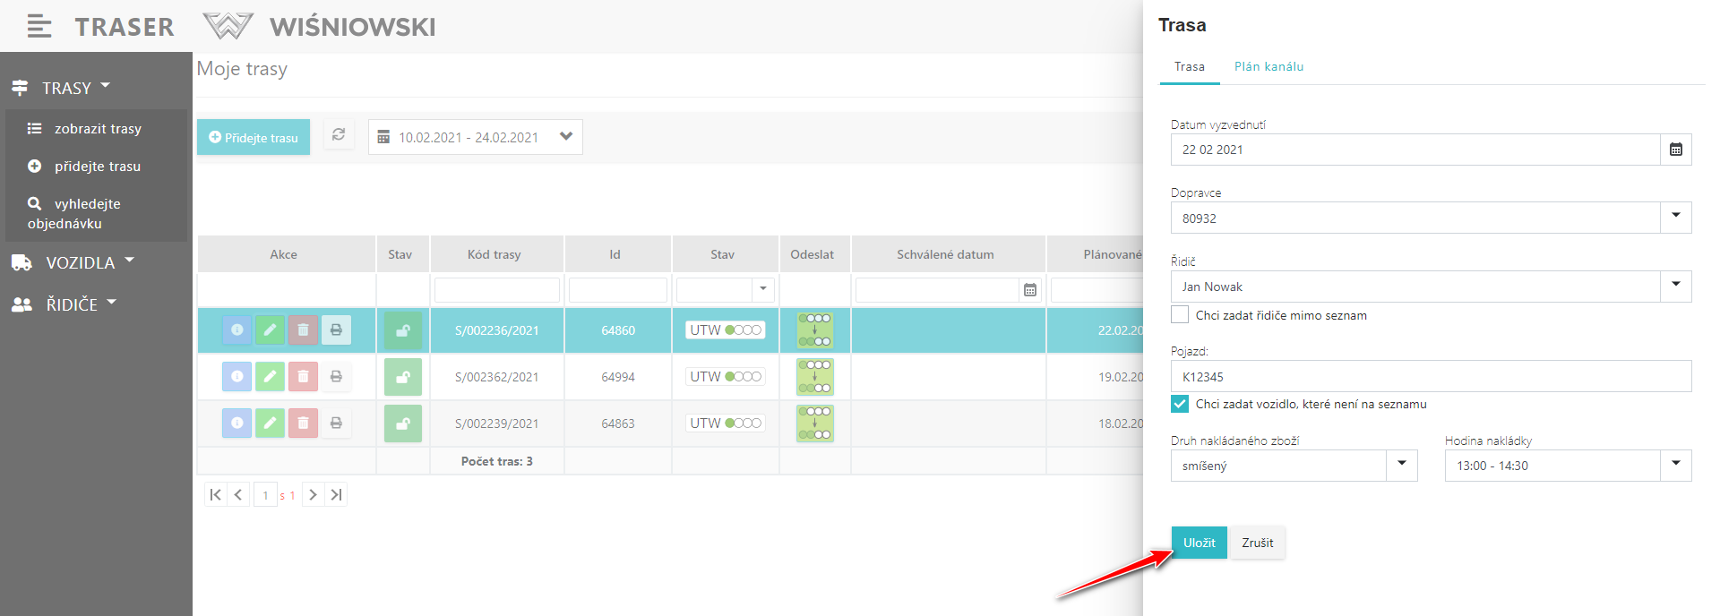This screenshot has width=1720, height=616.
Task: Open the Dopravce dropdown
Action: (1675, 218)
